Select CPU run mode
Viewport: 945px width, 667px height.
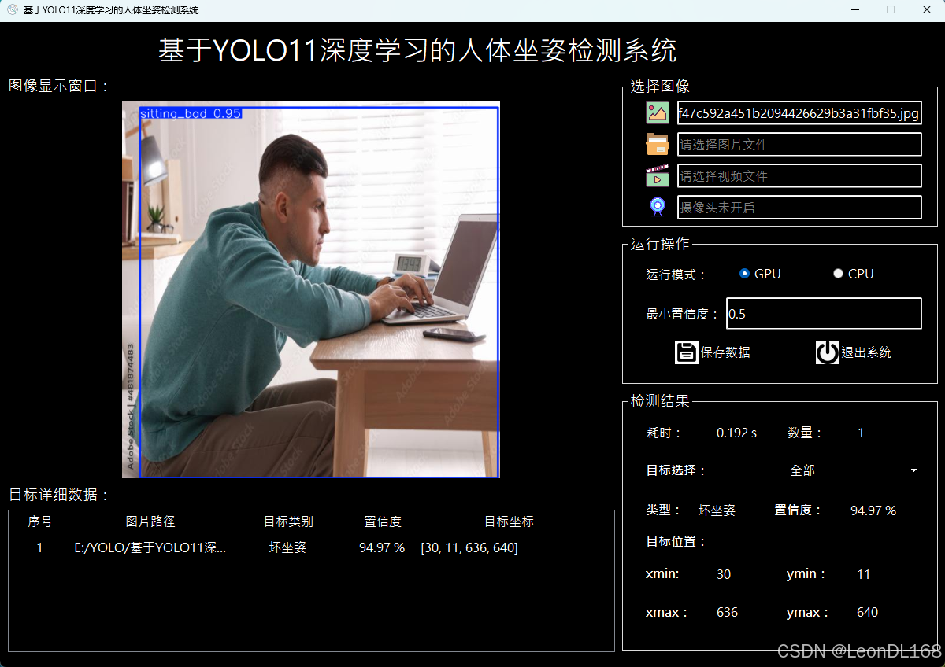[x=854, y=274]
